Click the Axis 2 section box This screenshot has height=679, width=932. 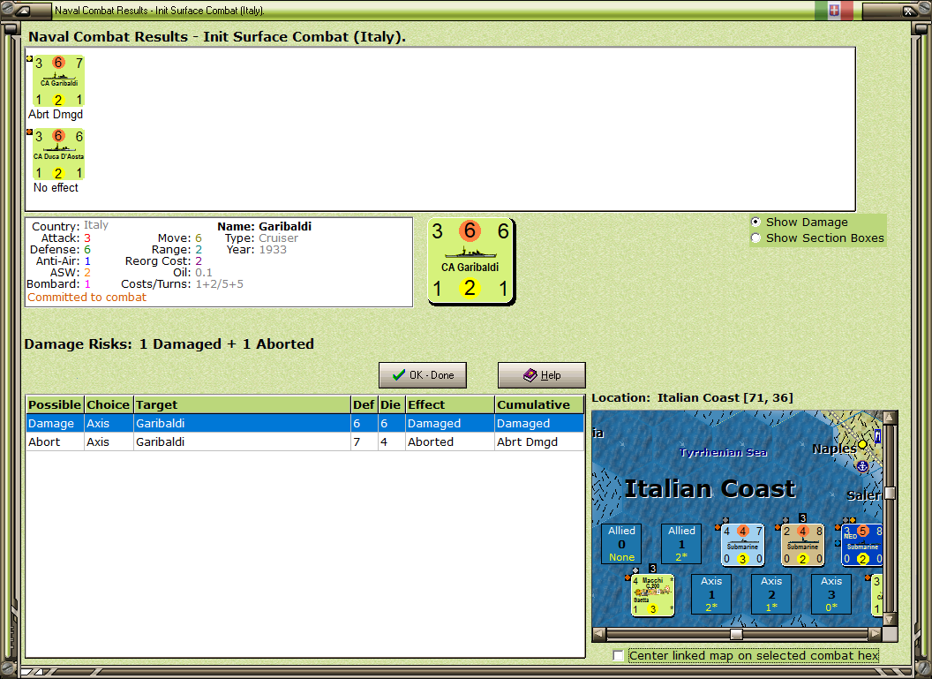tap(770, 594)
